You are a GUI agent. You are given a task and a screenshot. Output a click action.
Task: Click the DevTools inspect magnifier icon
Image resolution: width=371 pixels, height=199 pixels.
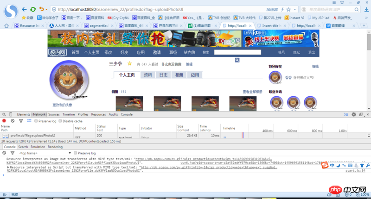click(x=4, y=114)
